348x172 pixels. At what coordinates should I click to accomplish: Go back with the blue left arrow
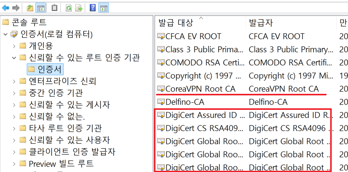pos(5,8)
